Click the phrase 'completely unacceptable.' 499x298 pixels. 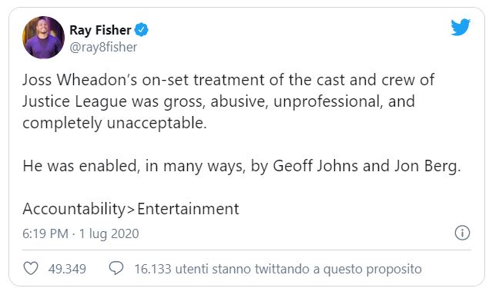pyautogui.click(x=115, y=123)
